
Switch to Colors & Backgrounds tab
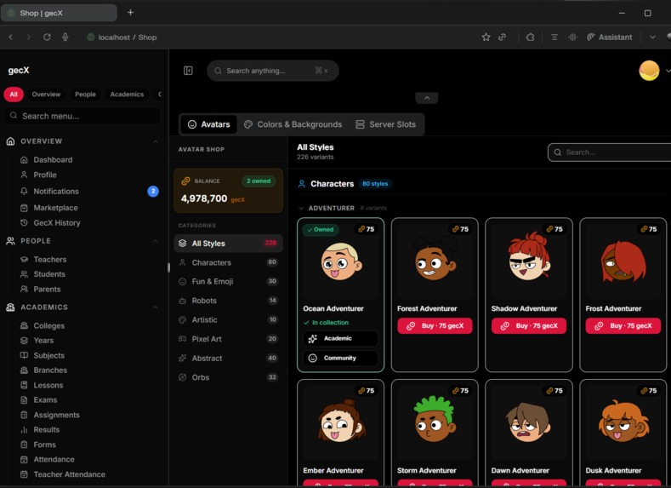[293, 124]
